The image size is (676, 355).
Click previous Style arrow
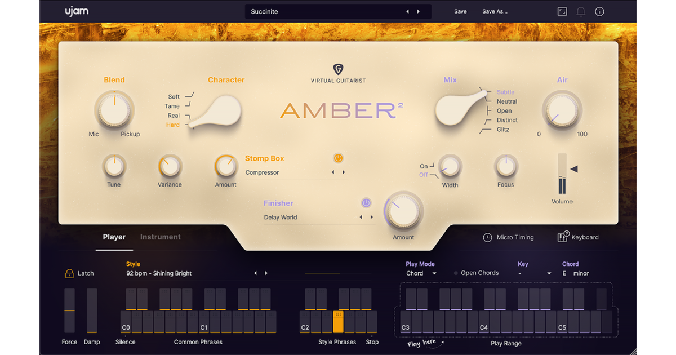256,273
